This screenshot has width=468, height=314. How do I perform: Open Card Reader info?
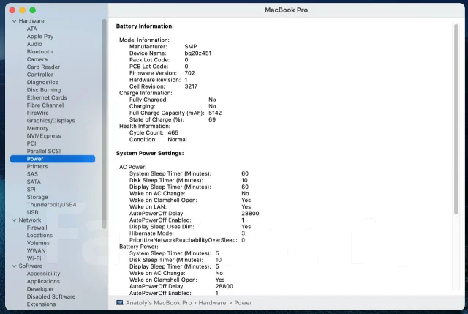(x=43, y=67)
